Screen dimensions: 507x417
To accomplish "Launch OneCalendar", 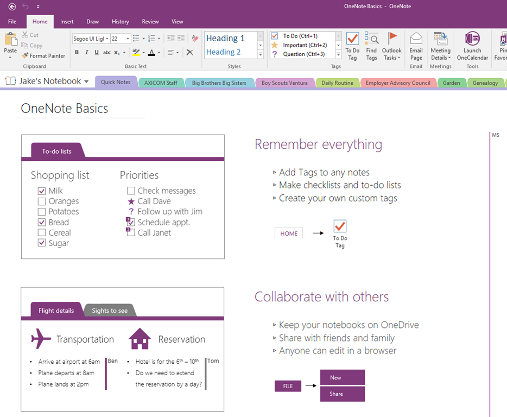I will coord(472,46).
